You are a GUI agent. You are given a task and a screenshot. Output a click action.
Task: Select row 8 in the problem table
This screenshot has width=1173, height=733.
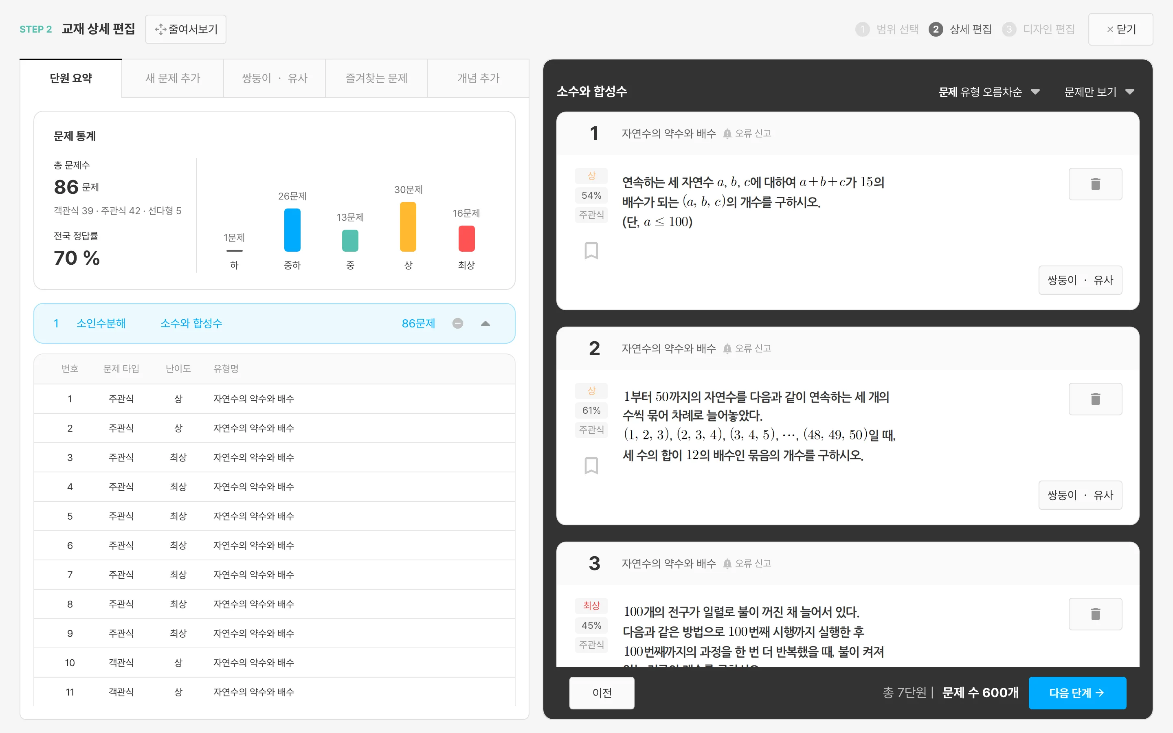click(x=275, y=604)
